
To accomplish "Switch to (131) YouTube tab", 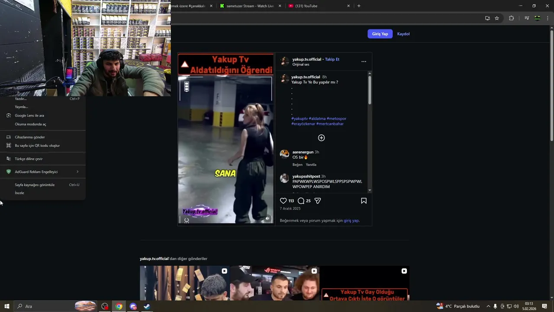I will click(x=318, y=6).
